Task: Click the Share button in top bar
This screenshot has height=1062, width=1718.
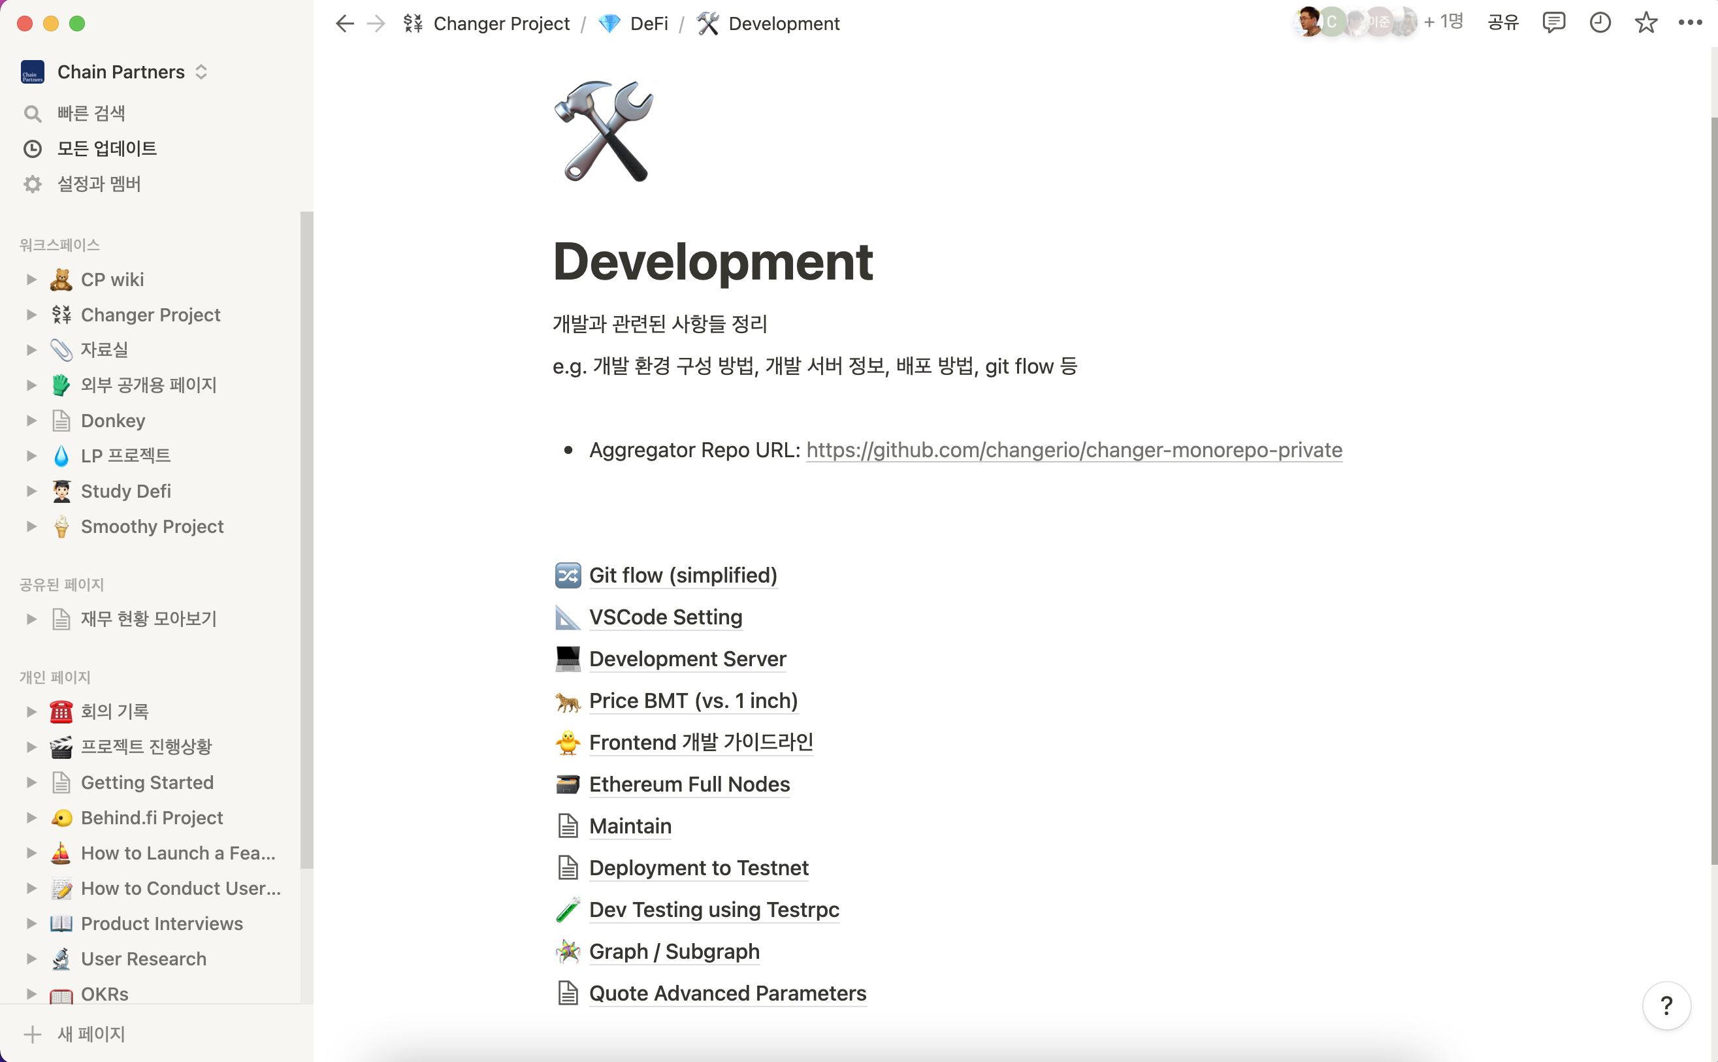Action: click(1503, 23)
